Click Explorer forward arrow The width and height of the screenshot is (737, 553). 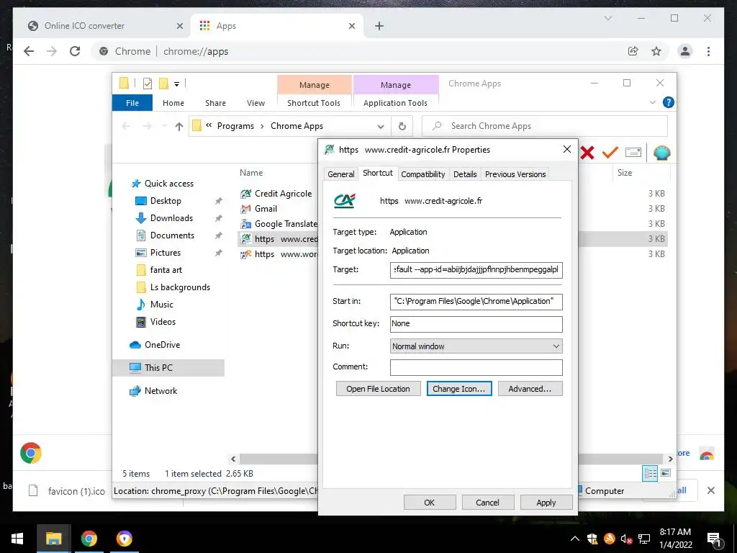point(147,126)
